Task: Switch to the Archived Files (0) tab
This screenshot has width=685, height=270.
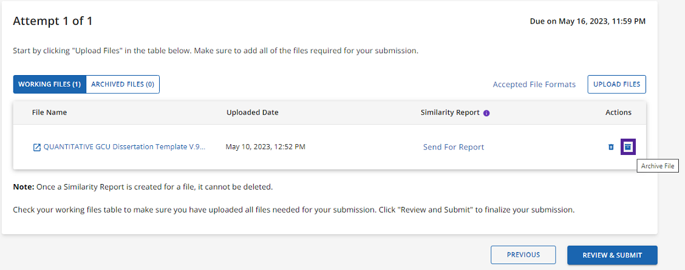Action: (123, 85)
